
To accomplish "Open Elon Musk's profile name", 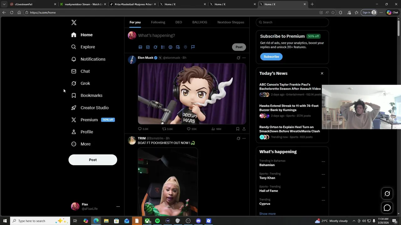I will pos(145,57).
